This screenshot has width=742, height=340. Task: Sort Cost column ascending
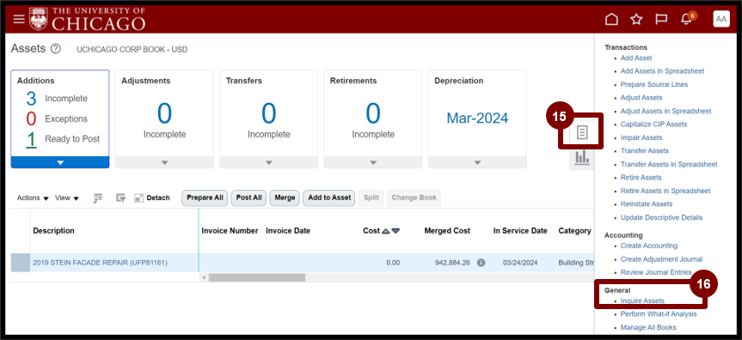[x=385, y=231]
